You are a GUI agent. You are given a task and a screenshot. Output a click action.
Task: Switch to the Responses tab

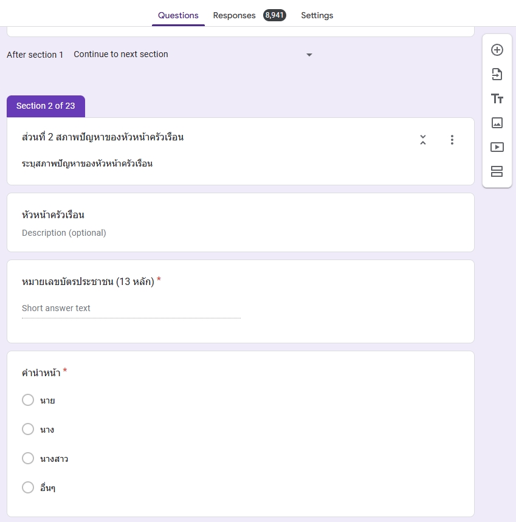(x=234, y=15)
